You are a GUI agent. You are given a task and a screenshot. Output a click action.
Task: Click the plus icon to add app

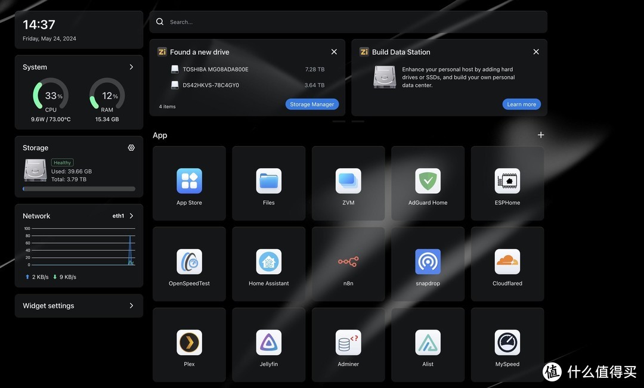[541, 135]
